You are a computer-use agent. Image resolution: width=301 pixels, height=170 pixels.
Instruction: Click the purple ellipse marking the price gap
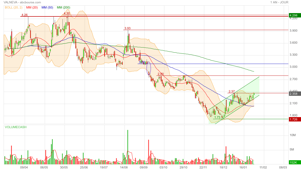(x=149, y=68)
